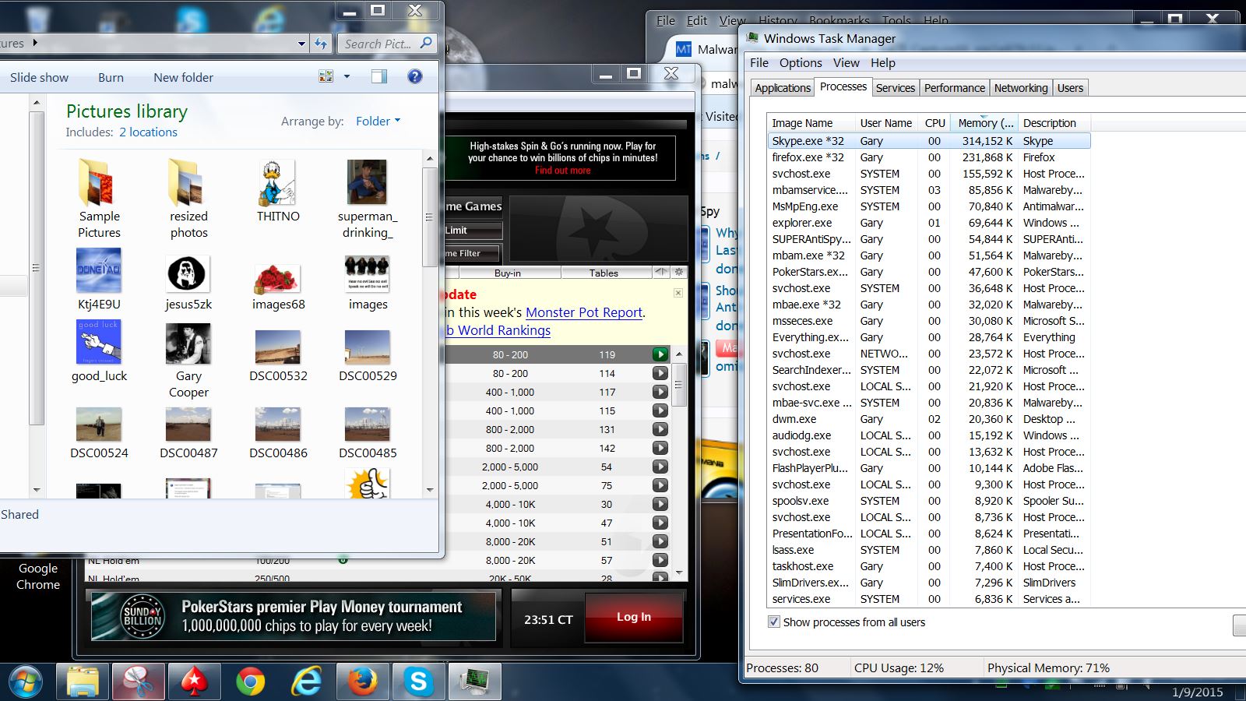Launch Firefox from the taskbar

[x=362, y=682]
